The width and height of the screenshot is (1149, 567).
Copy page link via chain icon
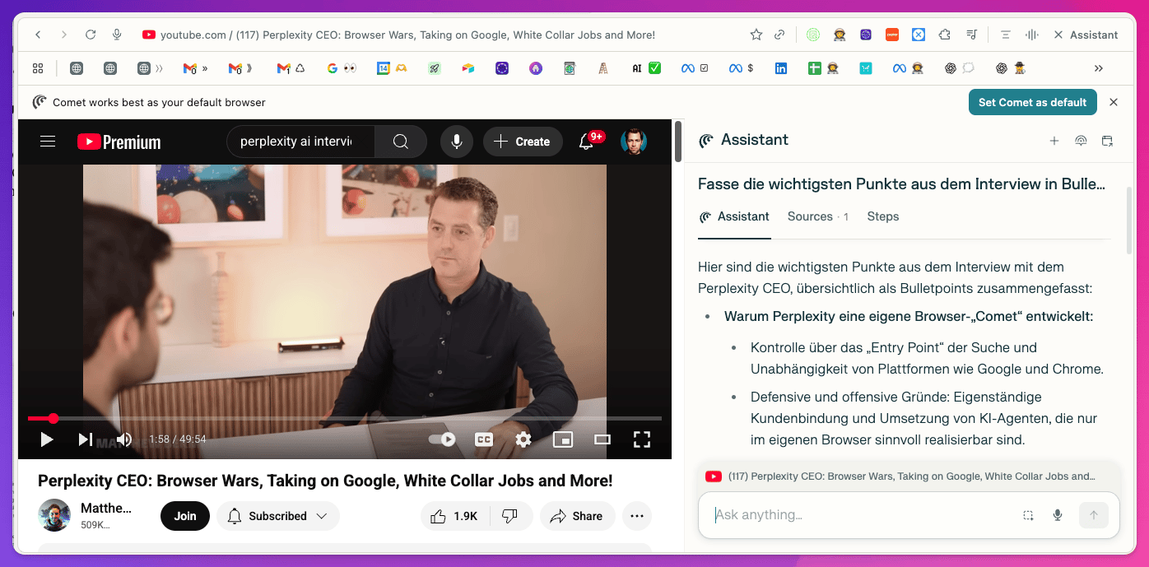tap(779, 35)
